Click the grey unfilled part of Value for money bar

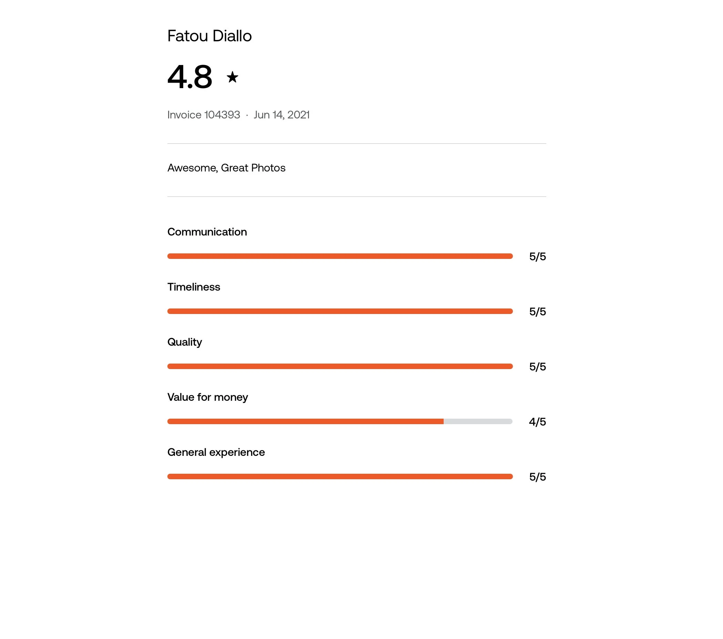(478, 421)
